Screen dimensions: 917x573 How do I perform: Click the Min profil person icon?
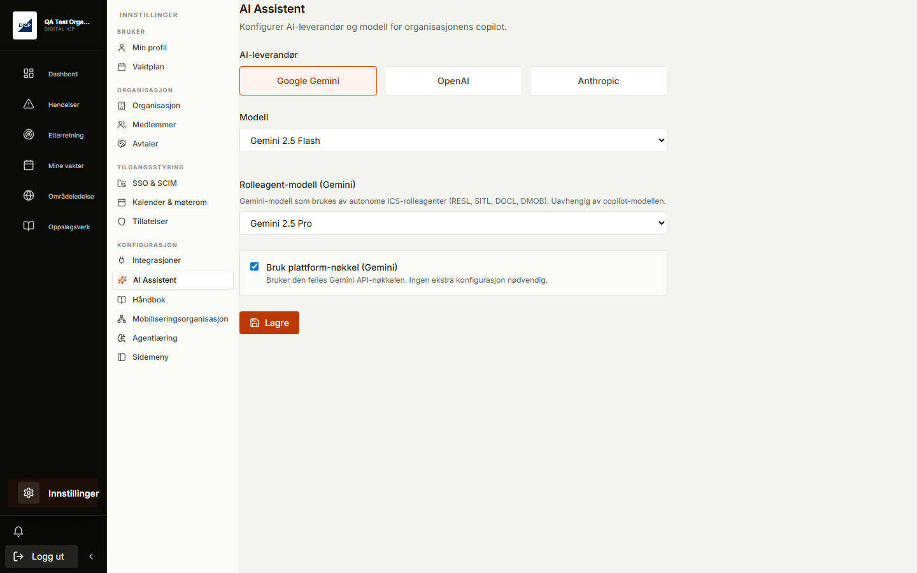122,48
